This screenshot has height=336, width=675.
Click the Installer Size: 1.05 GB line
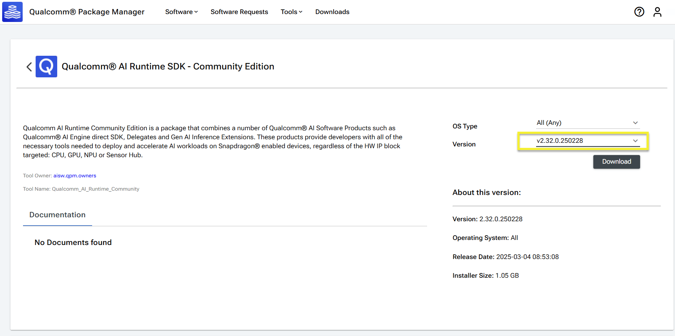click(486, 276)
